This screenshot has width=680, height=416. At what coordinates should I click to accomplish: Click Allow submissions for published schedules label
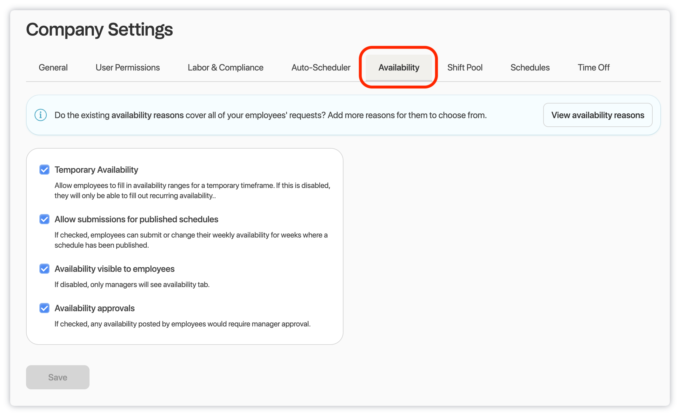[x=136, y=219]
